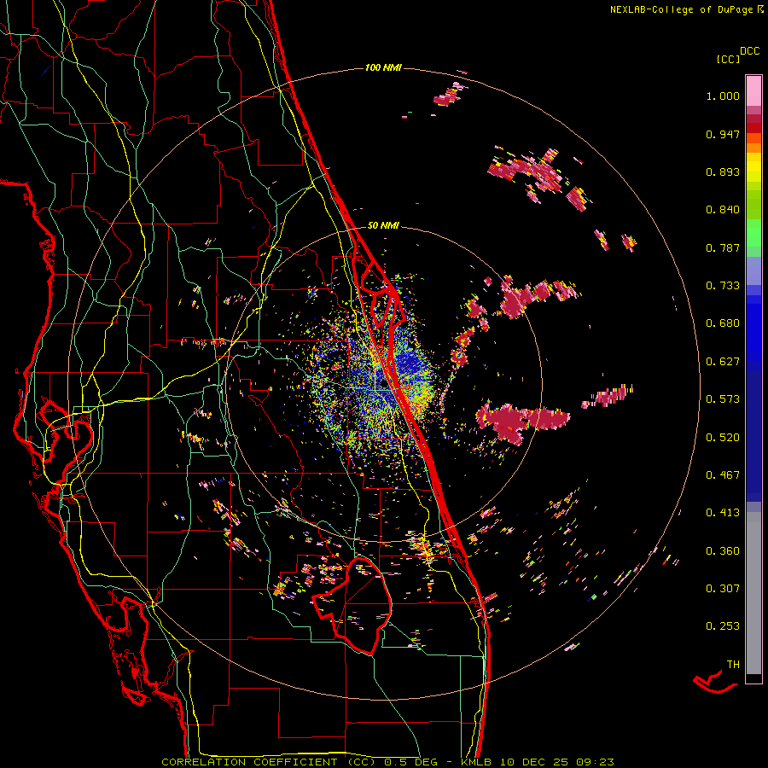Pick the gray lower segment of color scale
This screenshot has width=768, height=768.
coord(753,593)
